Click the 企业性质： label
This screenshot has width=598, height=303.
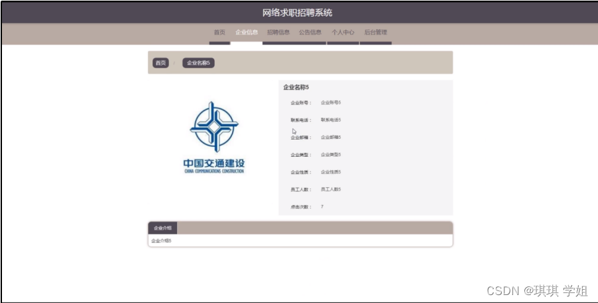point(301,172)
